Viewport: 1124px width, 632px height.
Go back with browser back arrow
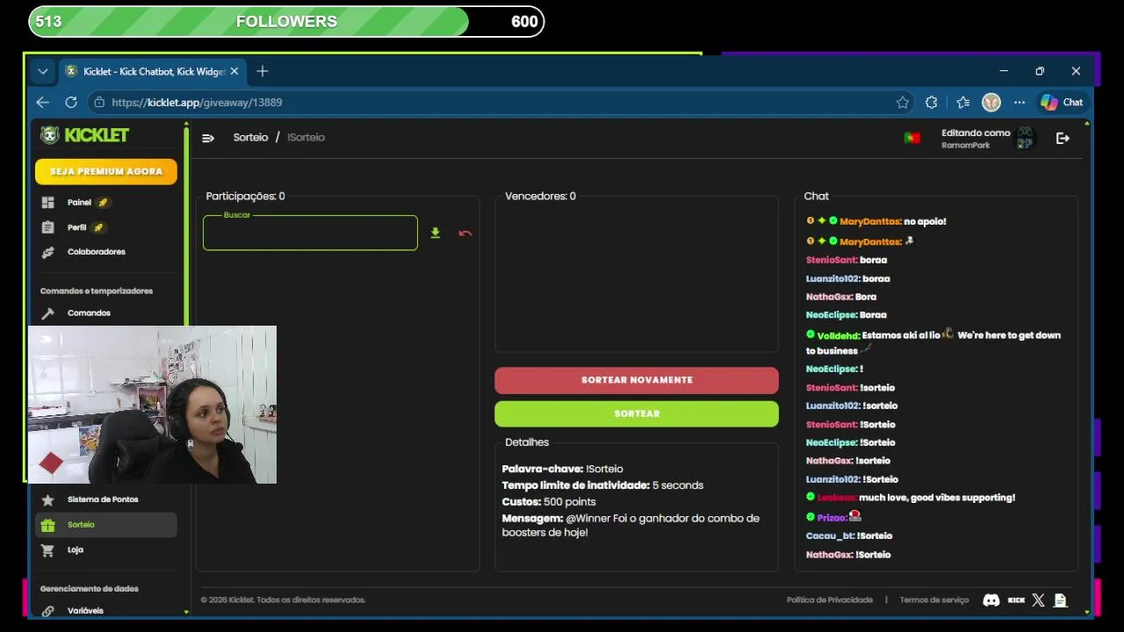42,103
